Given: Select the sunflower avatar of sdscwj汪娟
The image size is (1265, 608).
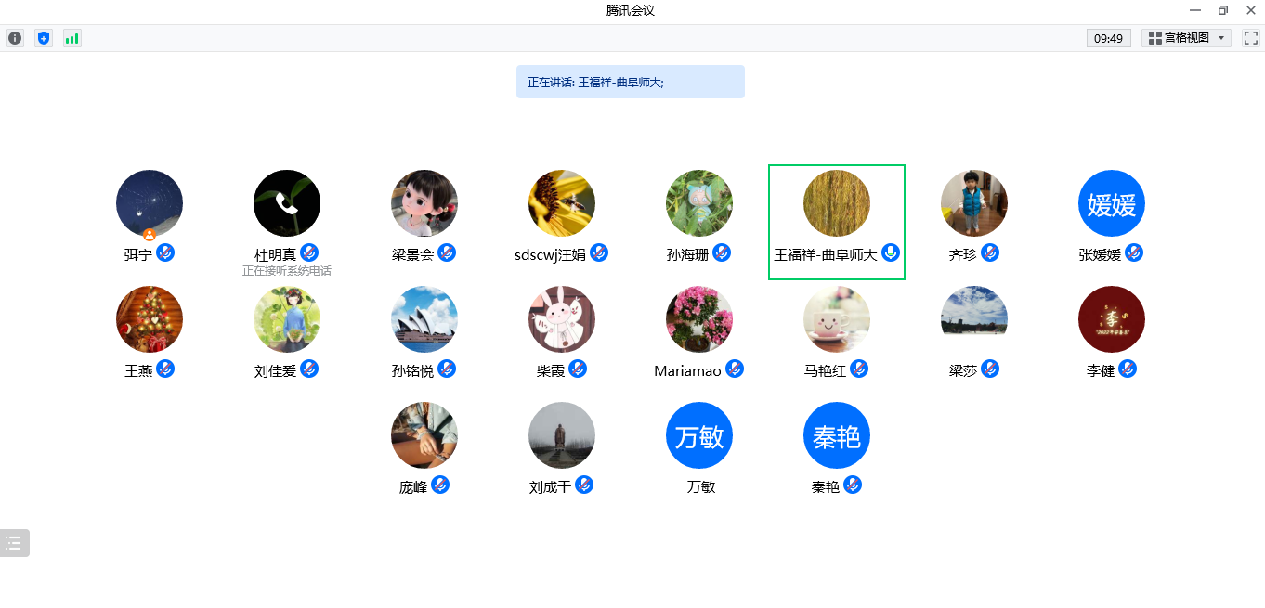Looking at the screenshot, I should pos(562,203).
